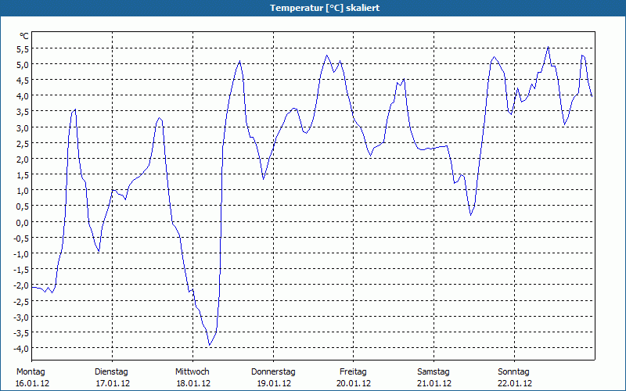Click the date 18.01.12
This screenshot has height=391, width=626.
pos(193,383)
